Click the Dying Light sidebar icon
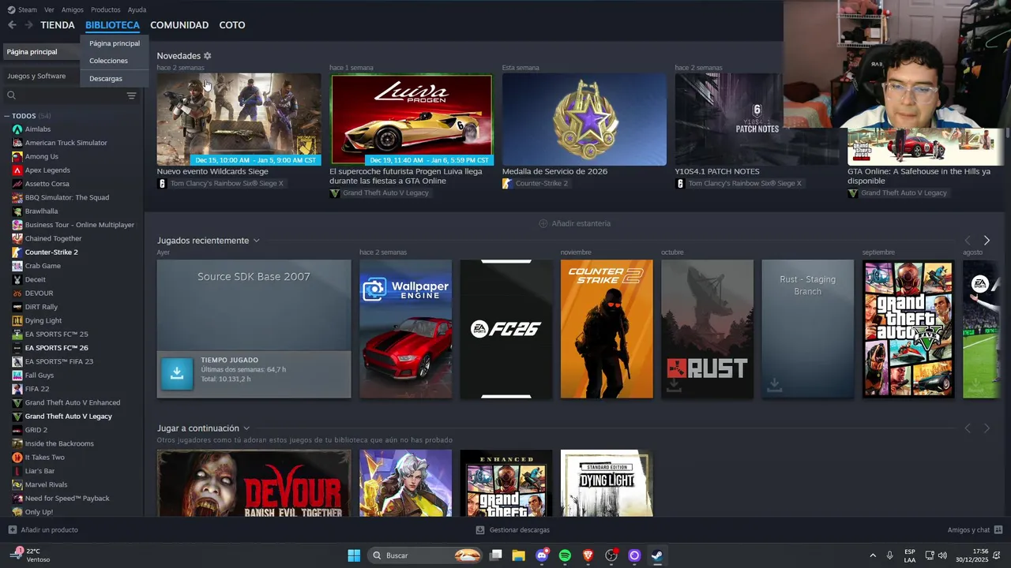Viewport: 1011px width, 568px height. (17, 320)
